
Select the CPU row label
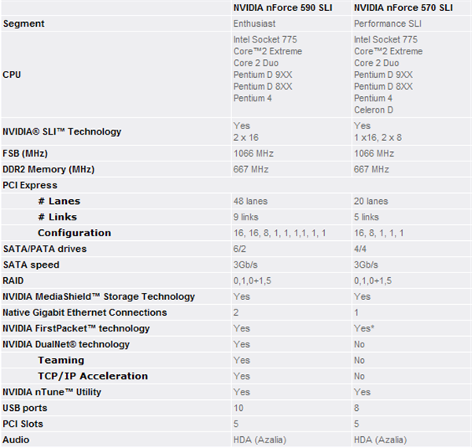pos(12,75)
